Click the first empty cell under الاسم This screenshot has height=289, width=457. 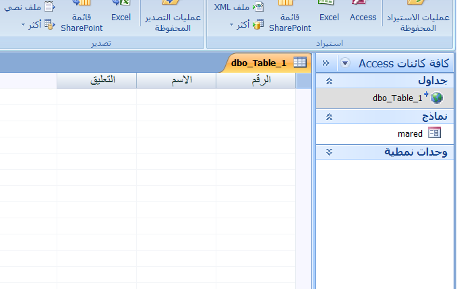pos(176,97)
